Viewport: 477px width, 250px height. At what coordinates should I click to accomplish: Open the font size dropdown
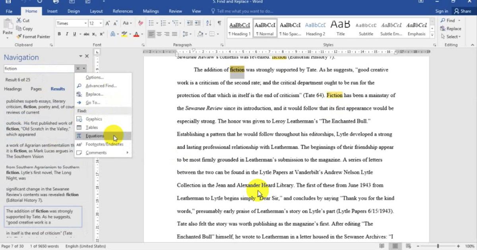click(x=101, y=23)
